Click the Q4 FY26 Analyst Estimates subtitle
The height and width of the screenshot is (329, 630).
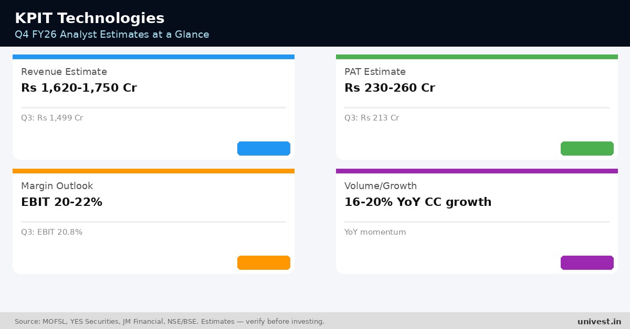click(x=112, y=35)
